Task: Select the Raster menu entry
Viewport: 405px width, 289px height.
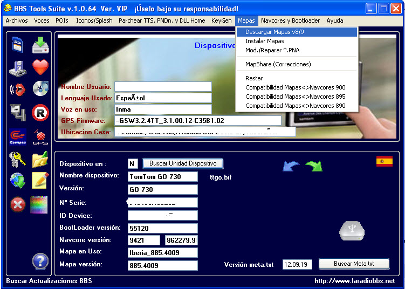Action: pyautogui.click(x=297, y=78)
